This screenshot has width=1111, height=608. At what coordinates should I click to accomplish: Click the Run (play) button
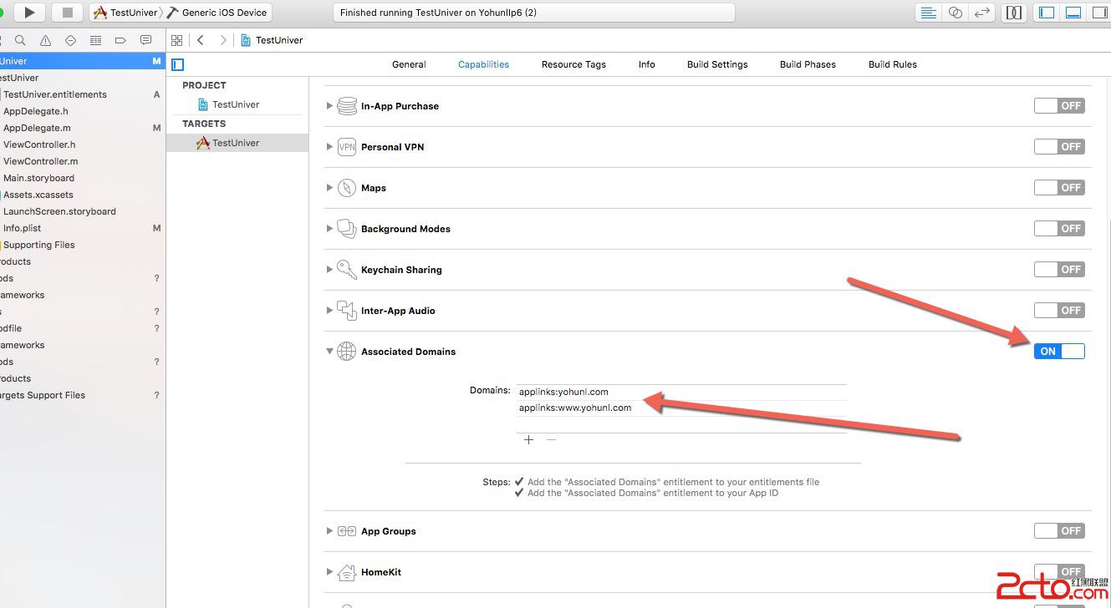[x=29, y=13]
